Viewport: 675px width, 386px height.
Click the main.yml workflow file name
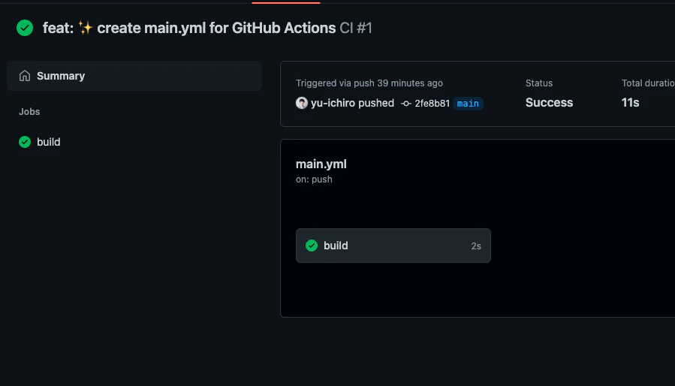321,164
